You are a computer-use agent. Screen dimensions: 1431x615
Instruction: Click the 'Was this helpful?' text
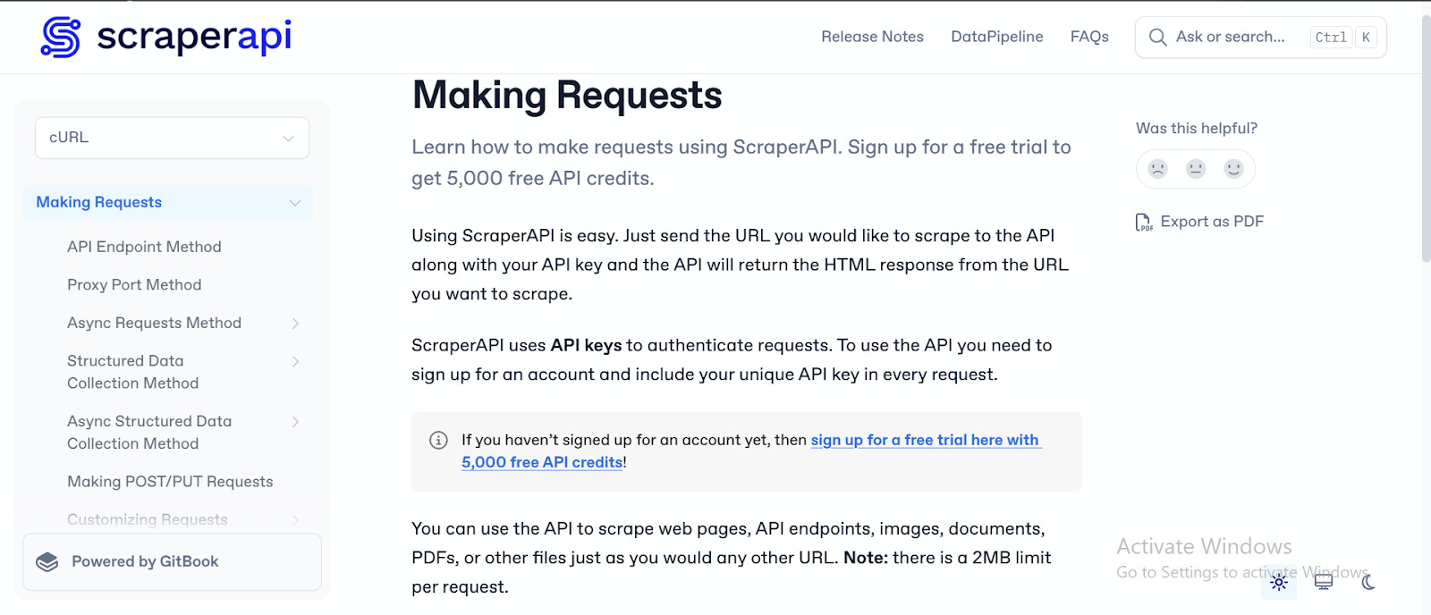pyautogui.click(x=1197, y=128)
